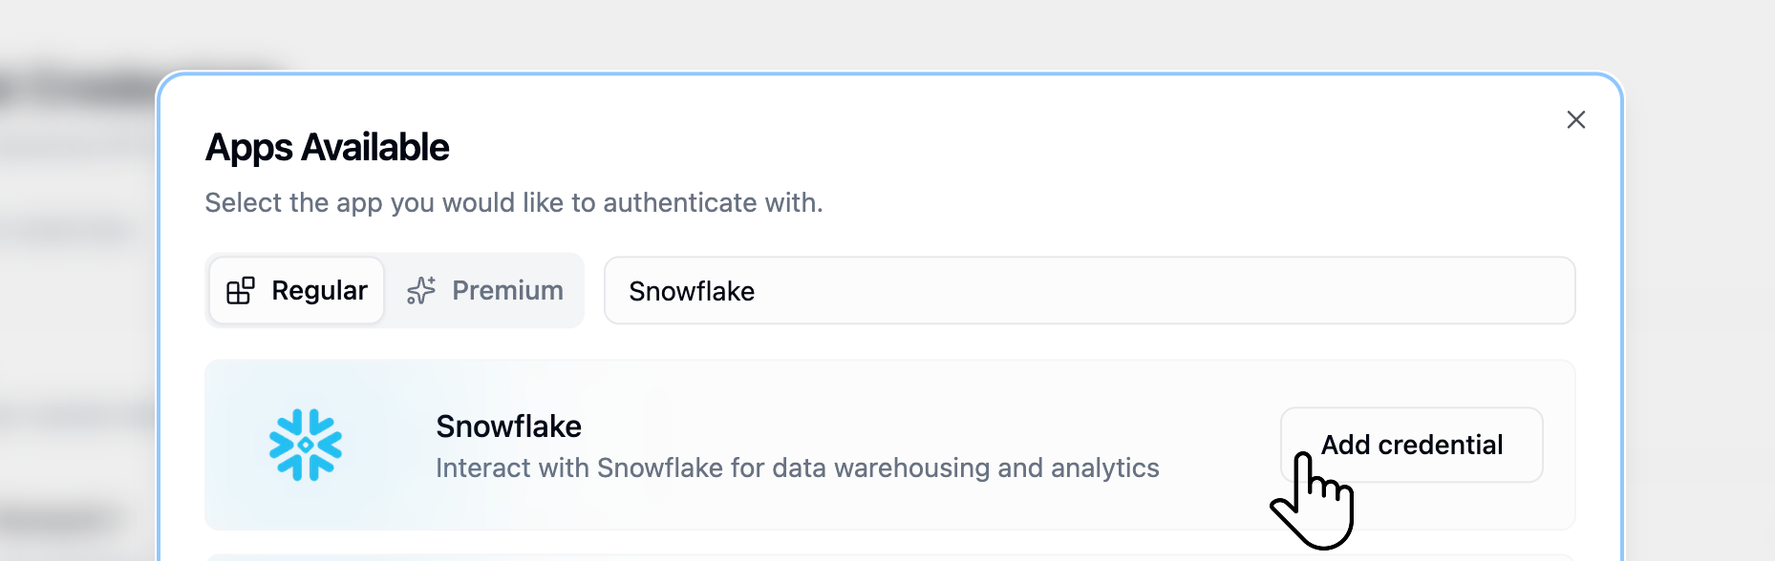Switch to the Regular apps tab
1775x561 pixels.
[x=297, y=290]
